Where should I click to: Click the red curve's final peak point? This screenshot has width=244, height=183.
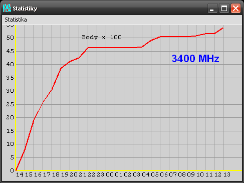tap(223, 28)
